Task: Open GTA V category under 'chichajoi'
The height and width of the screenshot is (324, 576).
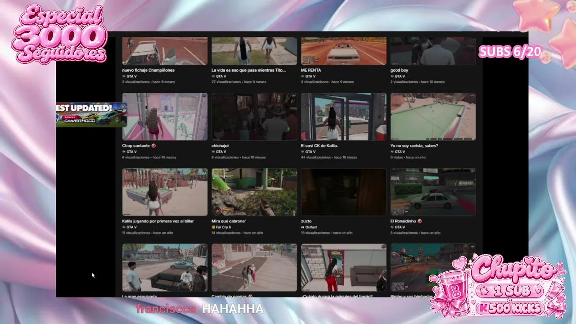Action: (221, 152)
